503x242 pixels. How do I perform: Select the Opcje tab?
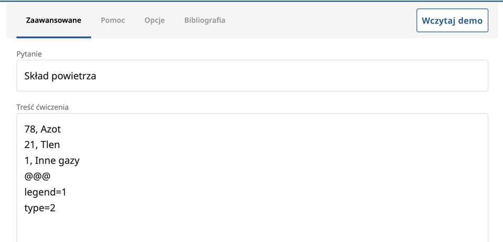pyautogui.click(x=155, y=21)
